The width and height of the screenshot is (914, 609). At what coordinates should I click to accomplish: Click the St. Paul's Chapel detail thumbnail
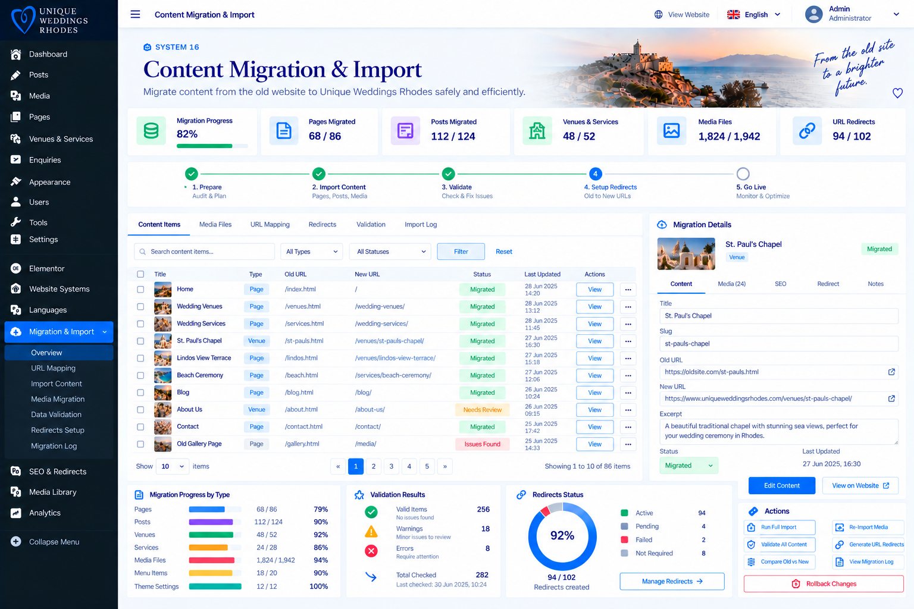pyautogui.click(x=686, y=254)
